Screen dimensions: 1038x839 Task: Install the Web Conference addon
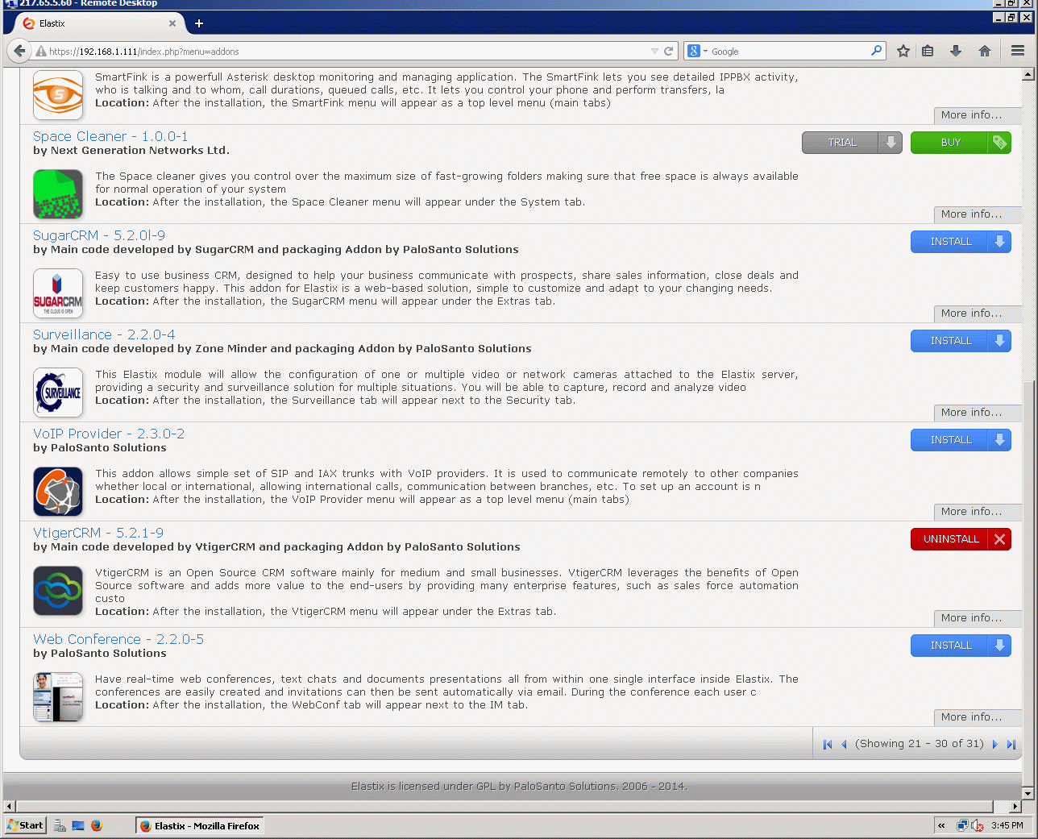tap(961, 646)
